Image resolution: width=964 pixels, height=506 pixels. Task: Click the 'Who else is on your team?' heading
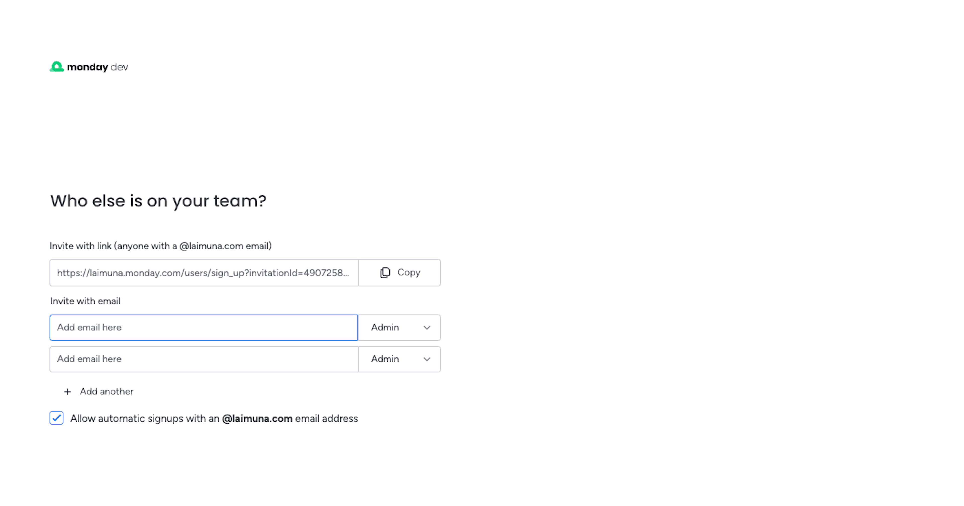pyautogui.click(x=158, y=201)
